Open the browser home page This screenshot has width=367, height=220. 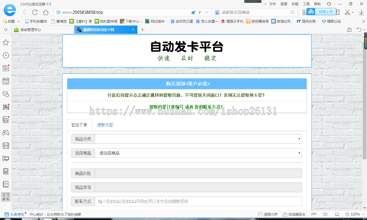[x=46, y=12]
